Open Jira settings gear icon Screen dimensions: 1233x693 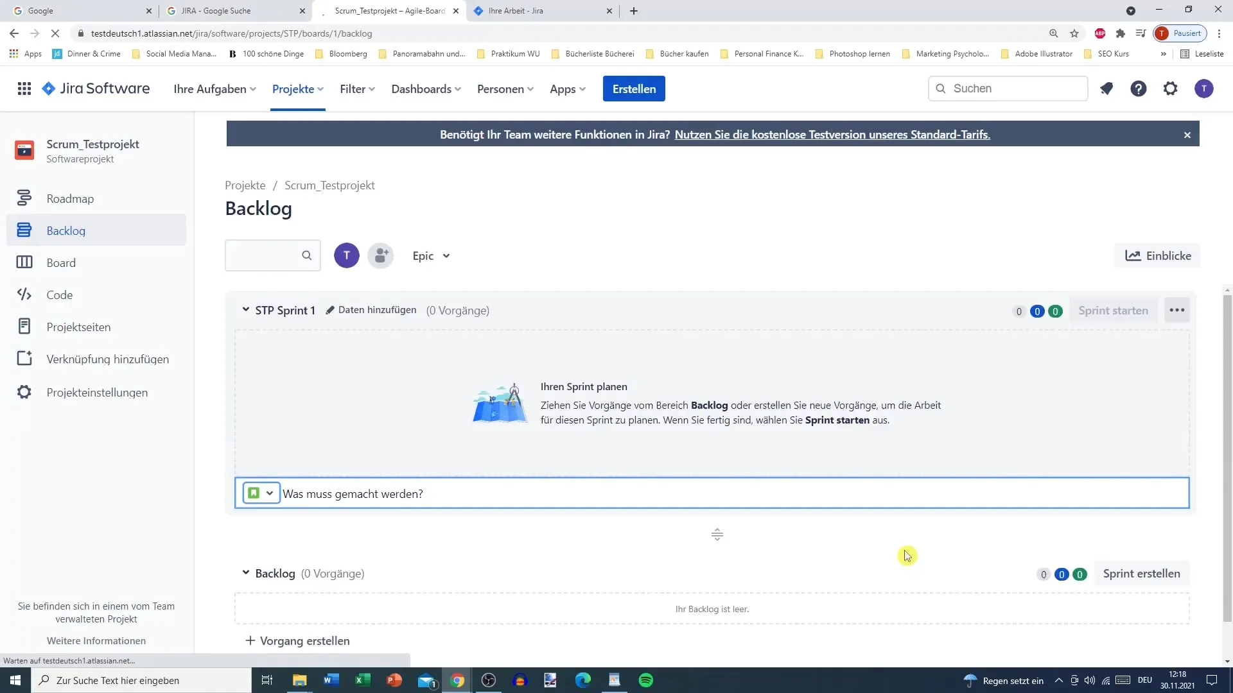[x=1170, y=89]
